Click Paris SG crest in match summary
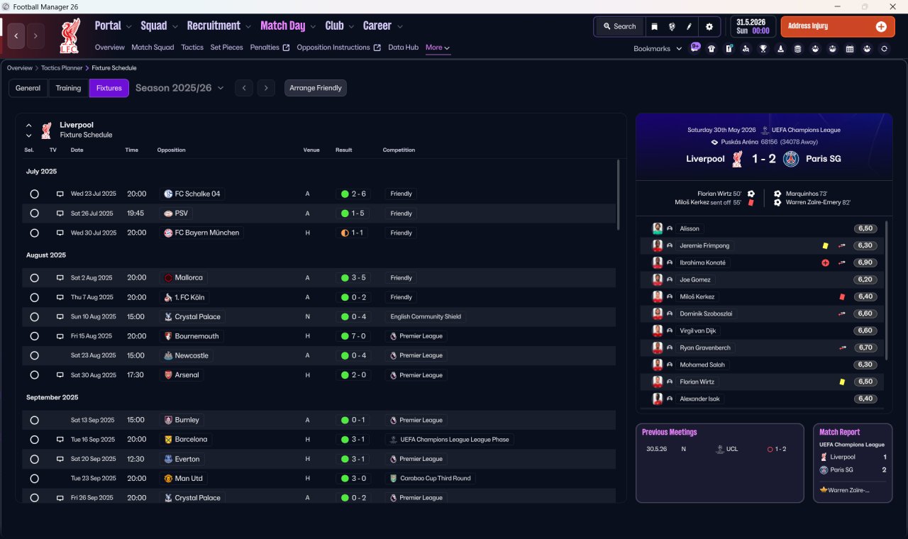The image size is (908, 539). point(791,159)
